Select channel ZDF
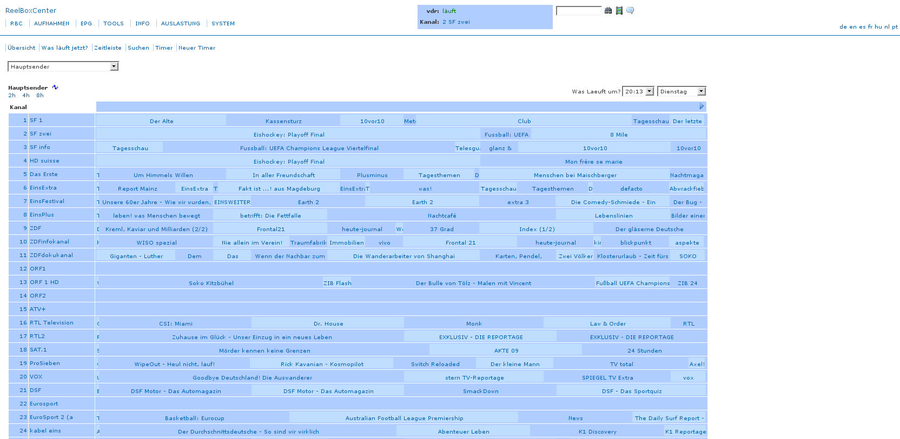 pyautogui.click(x=36, y=228)
